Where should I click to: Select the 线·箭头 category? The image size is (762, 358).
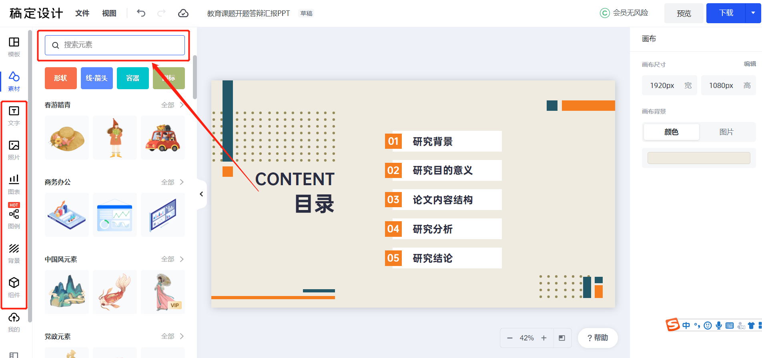coord(97,78)
